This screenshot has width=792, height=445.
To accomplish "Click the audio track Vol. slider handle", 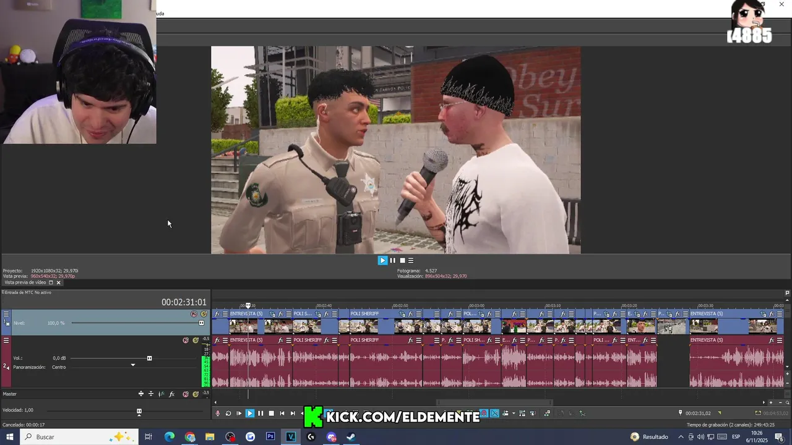I will [x=149, y=358].
